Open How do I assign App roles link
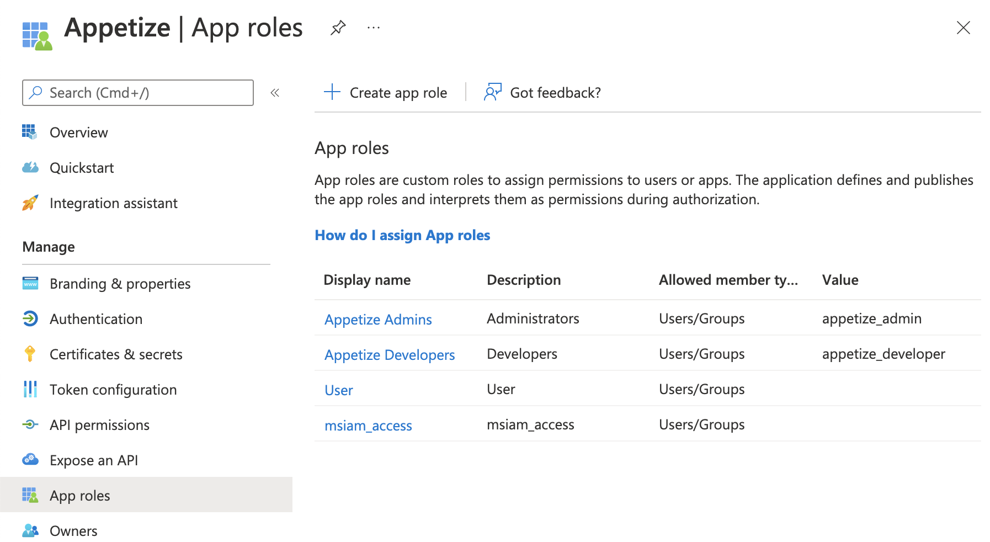This screenshot has height=542, width=990. tap(402, 235)
